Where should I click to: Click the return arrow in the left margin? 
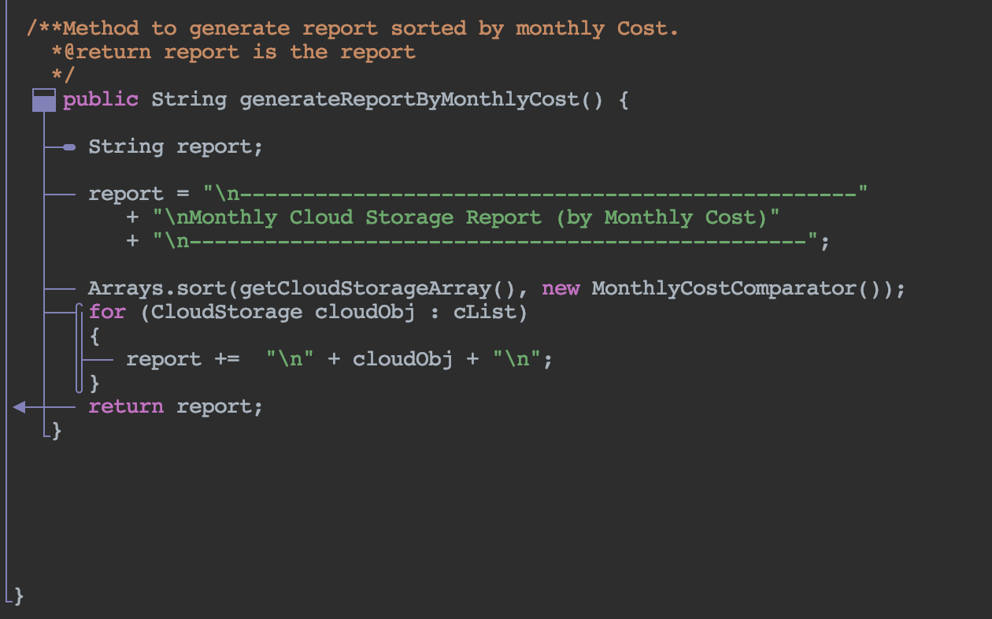pos(20,406)
